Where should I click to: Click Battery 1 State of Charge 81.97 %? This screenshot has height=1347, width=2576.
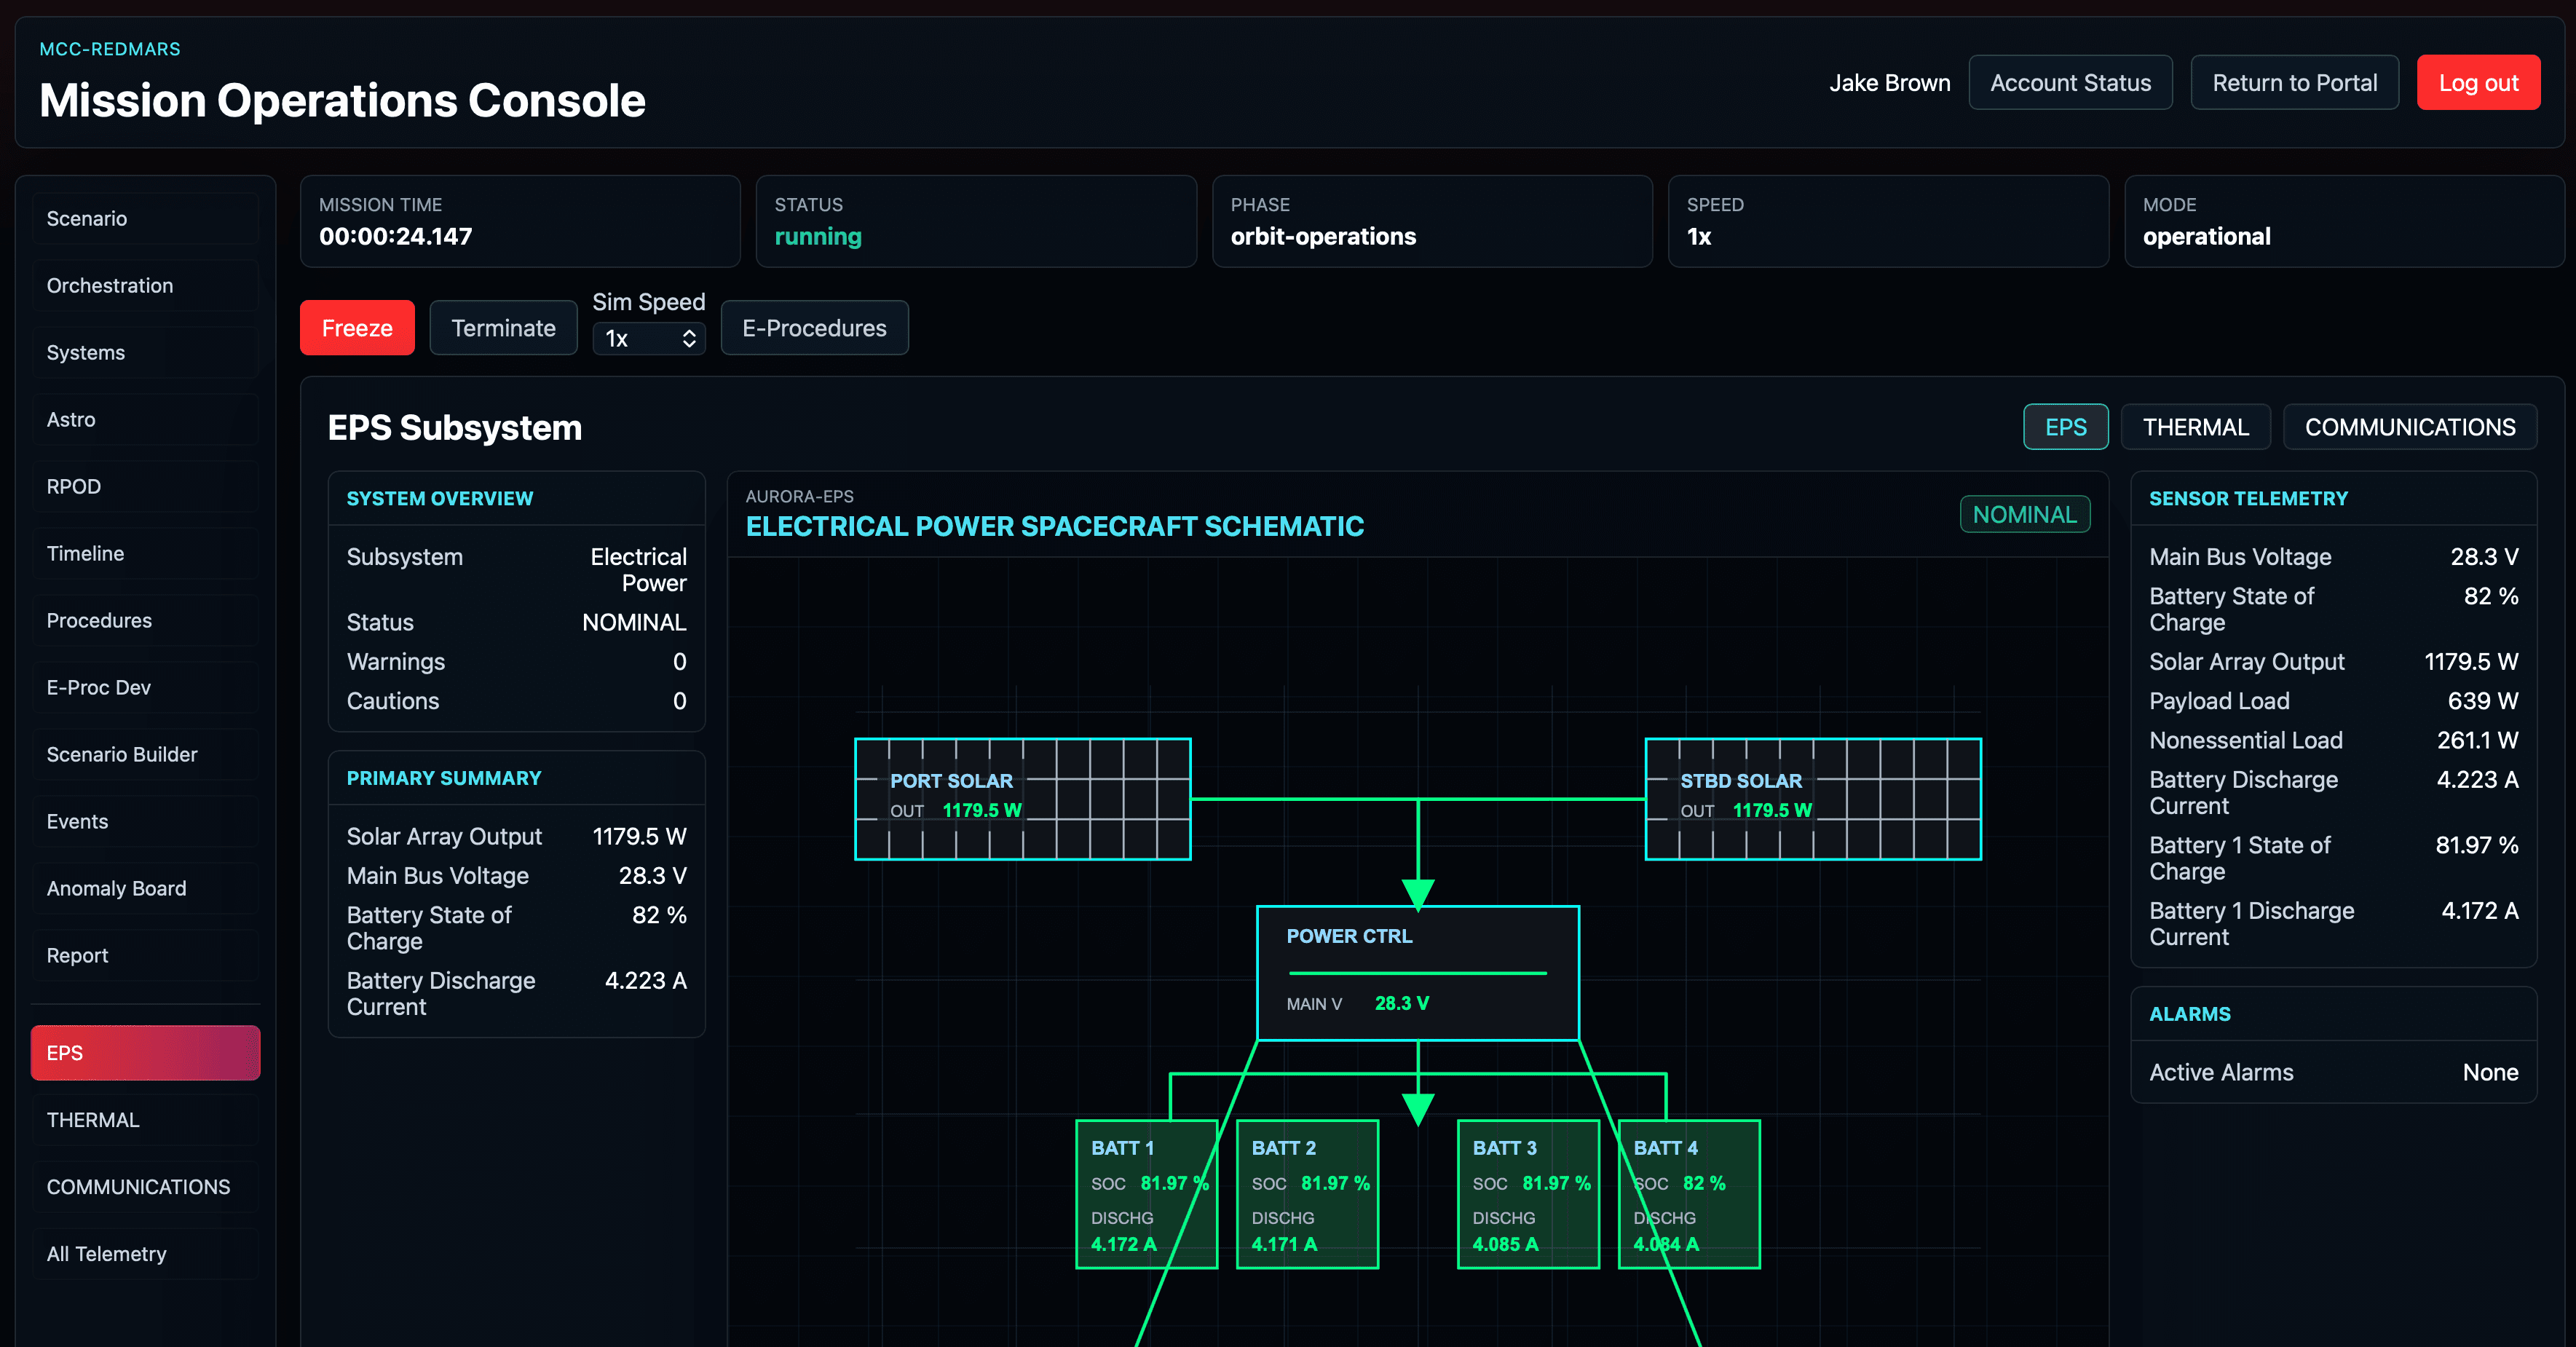coord(2333,858)
